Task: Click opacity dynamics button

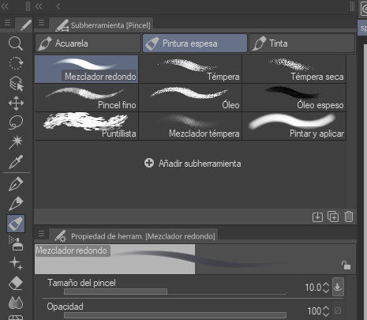Action: [x=338, y=311]
